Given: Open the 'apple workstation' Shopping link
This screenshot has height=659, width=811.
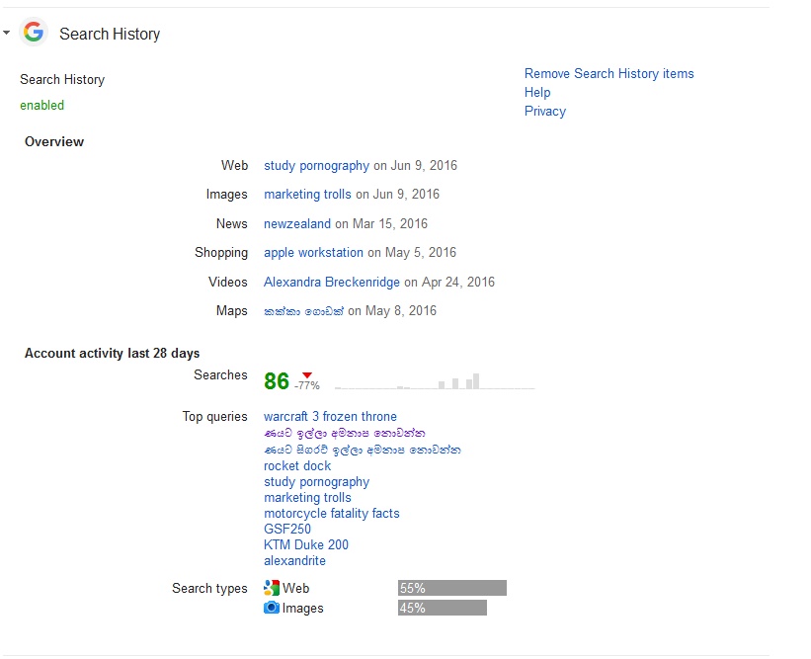Looking at the screenshot, I should (x=313, y=252).
